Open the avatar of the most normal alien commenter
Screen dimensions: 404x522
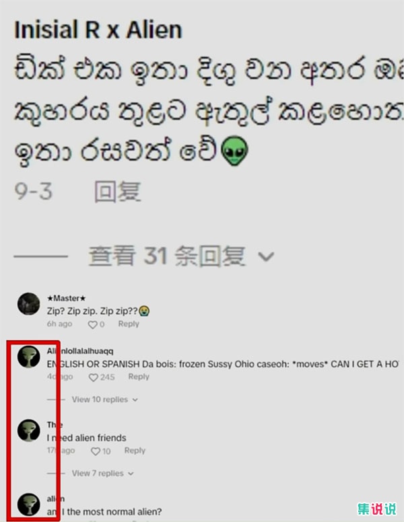pyautogui.click(x=29, y=504)
